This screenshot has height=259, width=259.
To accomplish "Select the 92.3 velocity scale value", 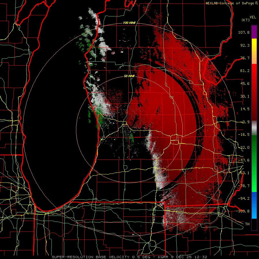I will pyautogui.click(x=245, y=45).
